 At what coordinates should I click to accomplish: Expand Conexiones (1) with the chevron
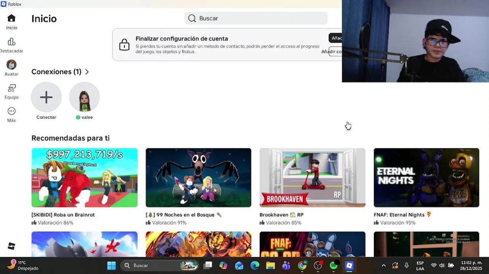point(87,72)
